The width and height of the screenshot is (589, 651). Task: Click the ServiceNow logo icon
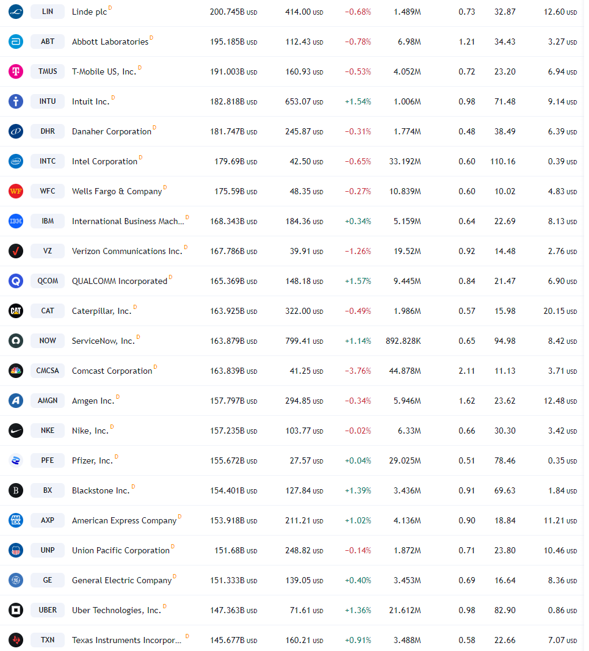click(16, 341)
